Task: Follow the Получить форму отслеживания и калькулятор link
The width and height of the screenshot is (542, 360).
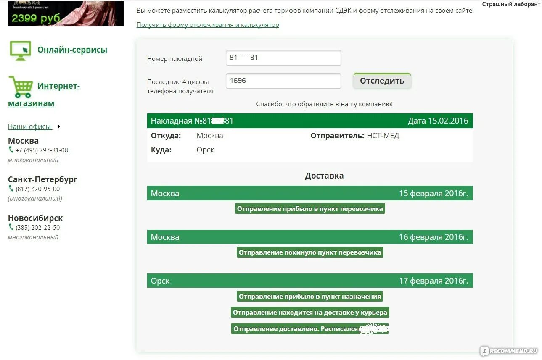Action: (x=208, y=25)
